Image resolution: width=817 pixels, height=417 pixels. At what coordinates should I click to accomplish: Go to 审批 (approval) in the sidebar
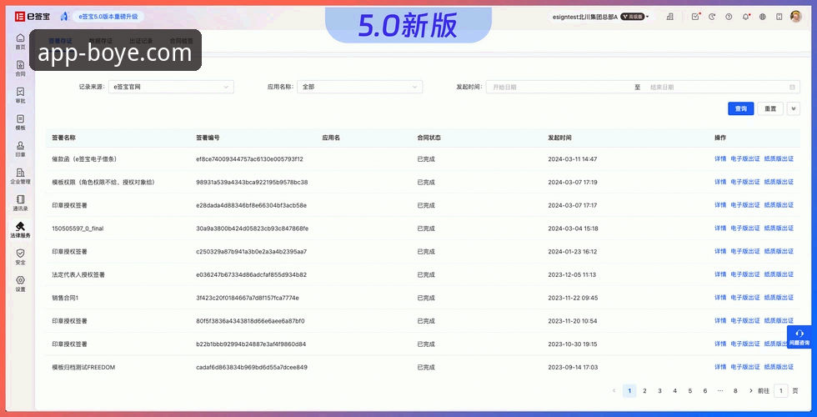click(20, 94)
